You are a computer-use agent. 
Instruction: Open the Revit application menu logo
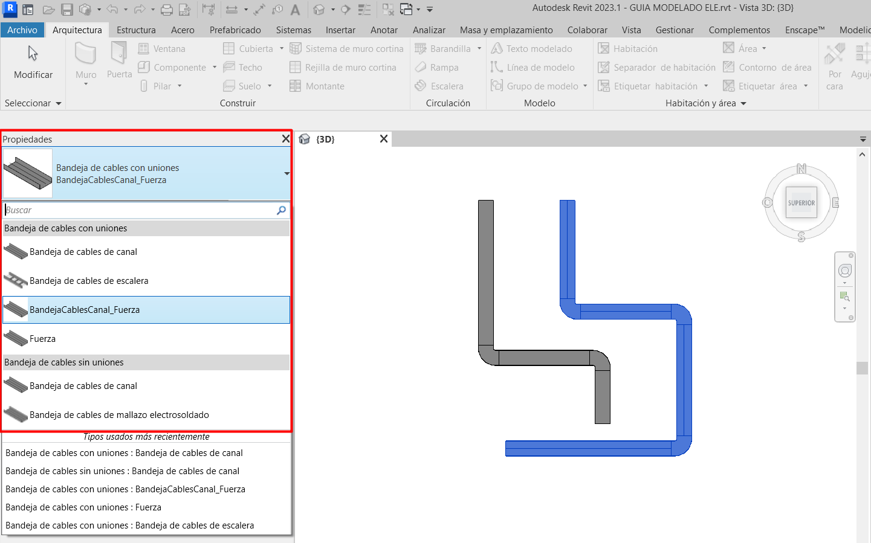pyautogui.click(x=10, y=9)
